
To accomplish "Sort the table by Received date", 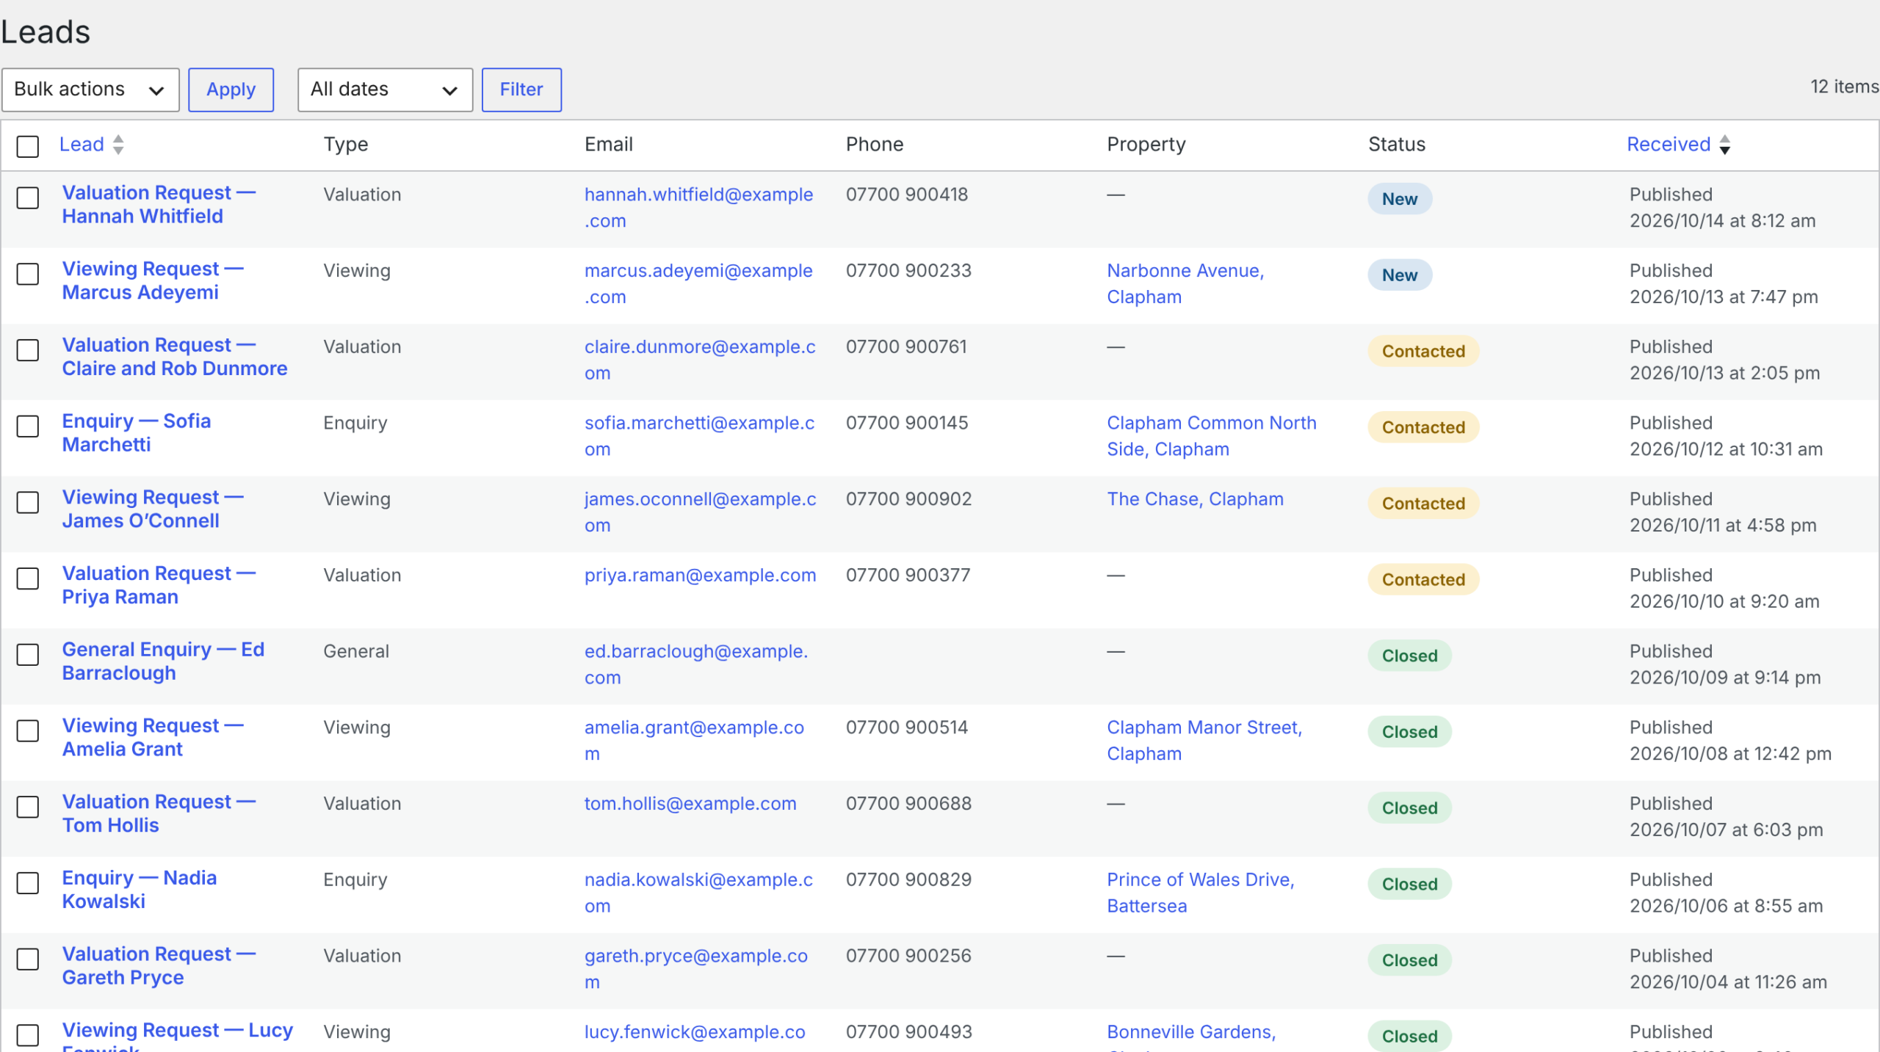I will pyautogui.click(x=1678, y=145).
